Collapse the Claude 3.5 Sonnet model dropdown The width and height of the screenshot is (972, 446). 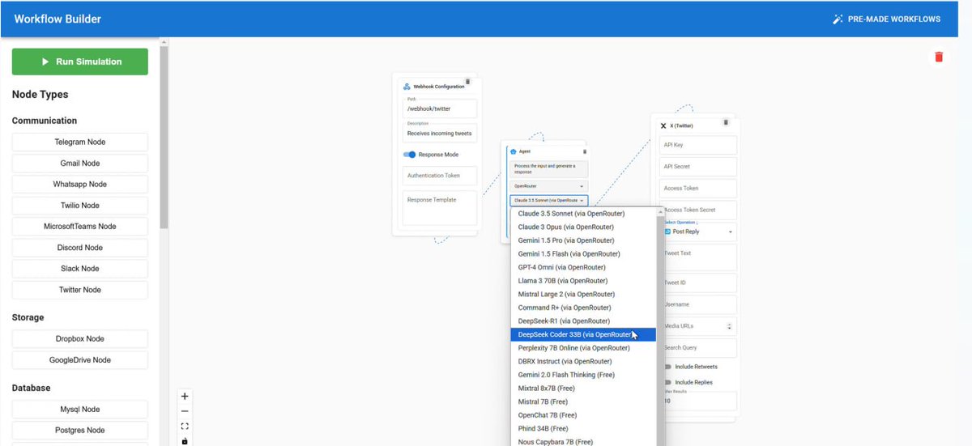pyautogui.click(x=549, y=200)
